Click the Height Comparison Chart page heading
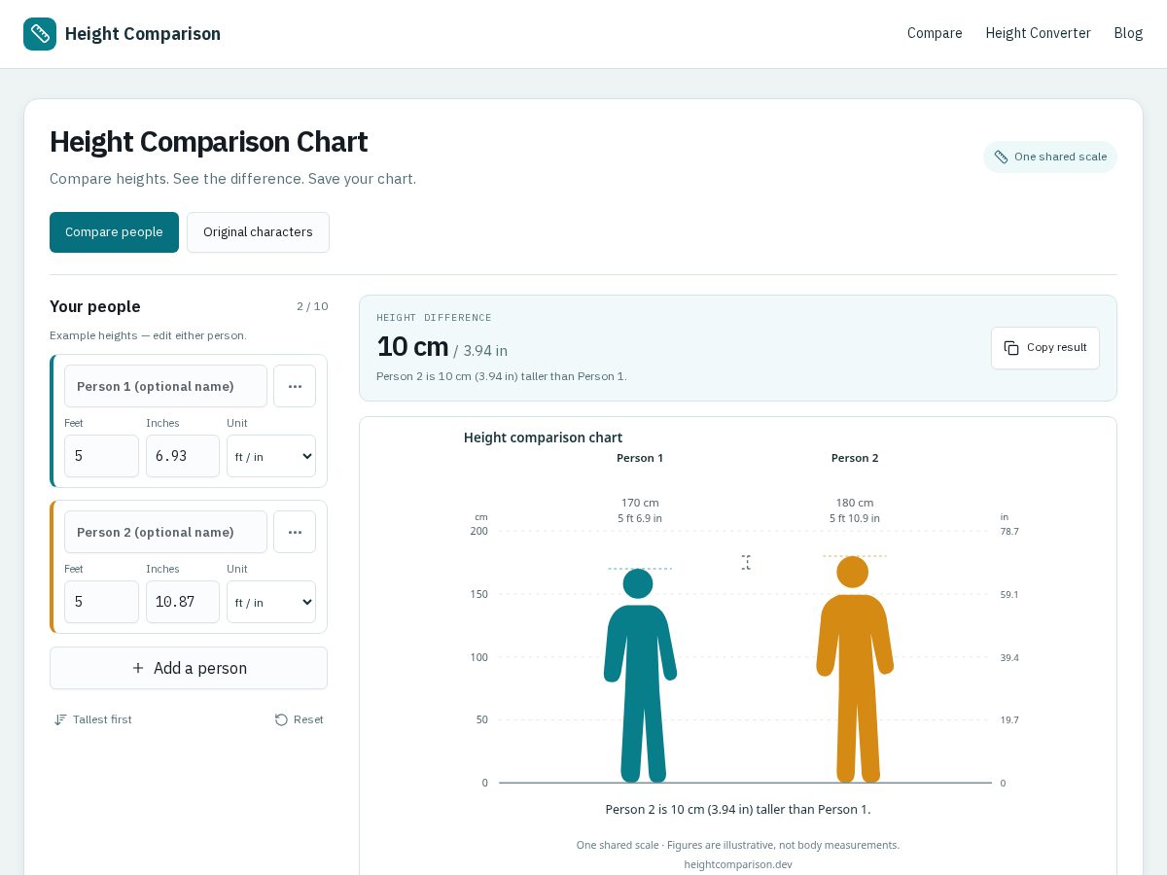Image resolution: width=1167 pixels, height=875 pixels. (209, 142)
